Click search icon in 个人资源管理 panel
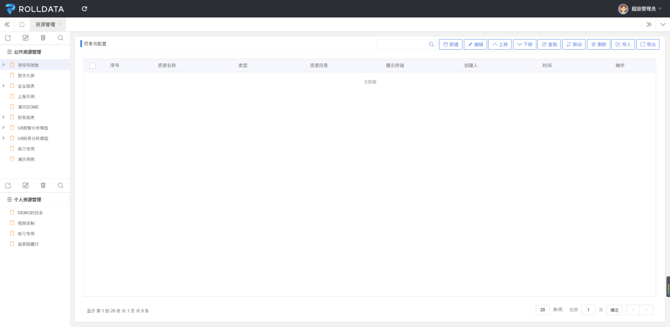The height and width of the screenshot is (327, 670). tap(61, 185)
